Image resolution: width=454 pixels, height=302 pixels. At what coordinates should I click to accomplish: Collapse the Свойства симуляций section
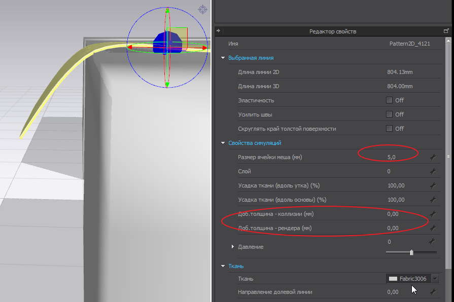[x=223, y=143]
